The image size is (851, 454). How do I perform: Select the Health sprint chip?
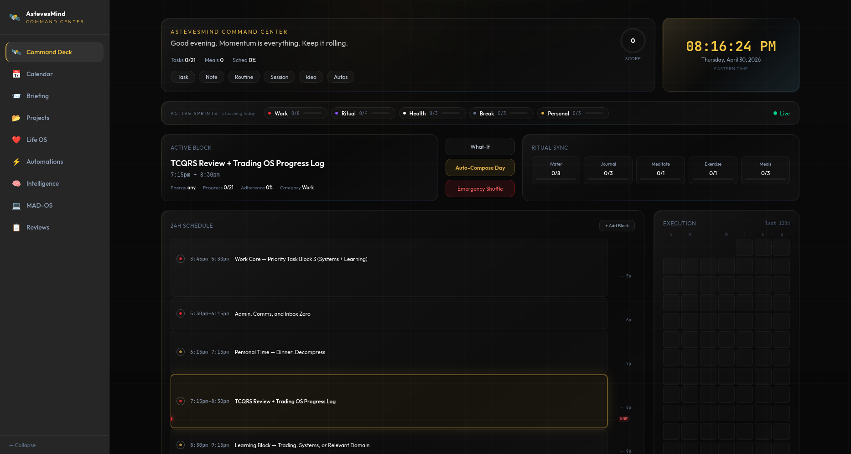(432, 114)
